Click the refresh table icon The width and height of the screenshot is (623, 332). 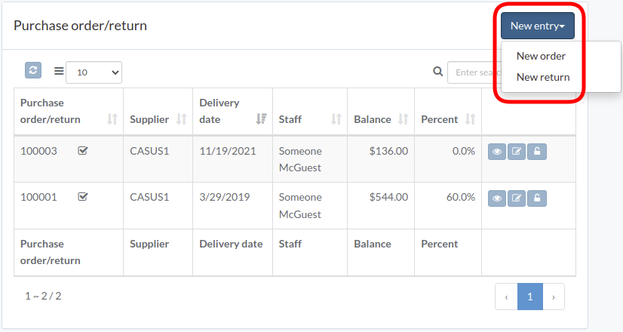click(33, 70)
